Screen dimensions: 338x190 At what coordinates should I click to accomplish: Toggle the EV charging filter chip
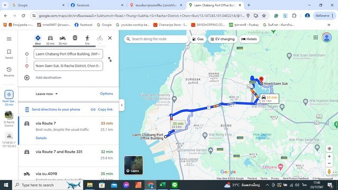click(222, 39)
